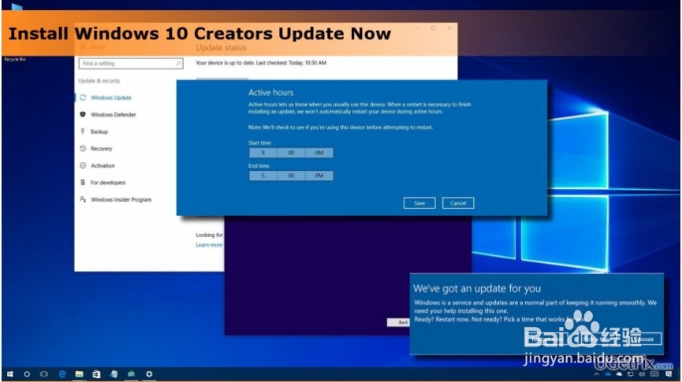The image size is (682, 382).
Task: Select the Backup icon in sidebar
Action: point(83,132)
